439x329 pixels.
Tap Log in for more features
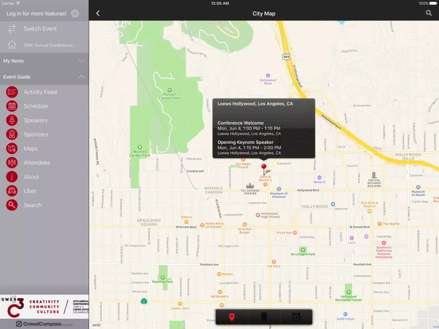[x=36, y=14]
